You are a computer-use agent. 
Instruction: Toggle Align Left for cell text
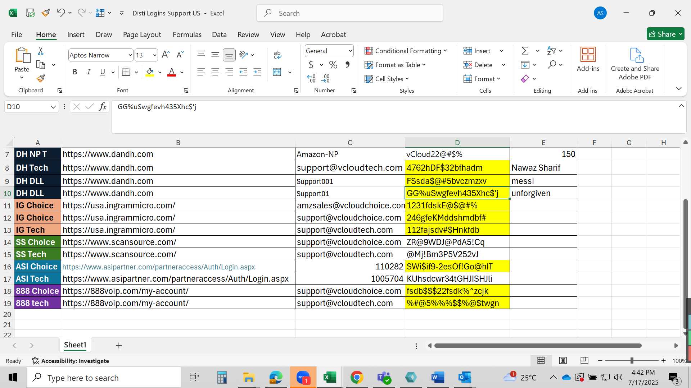(x=201, y=72)
